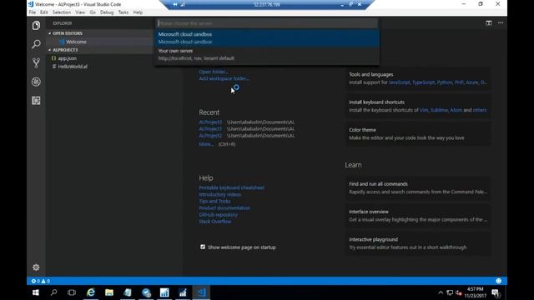Open Product documentation link
Viewport: 534px width, 300px height.
(224, 208)
